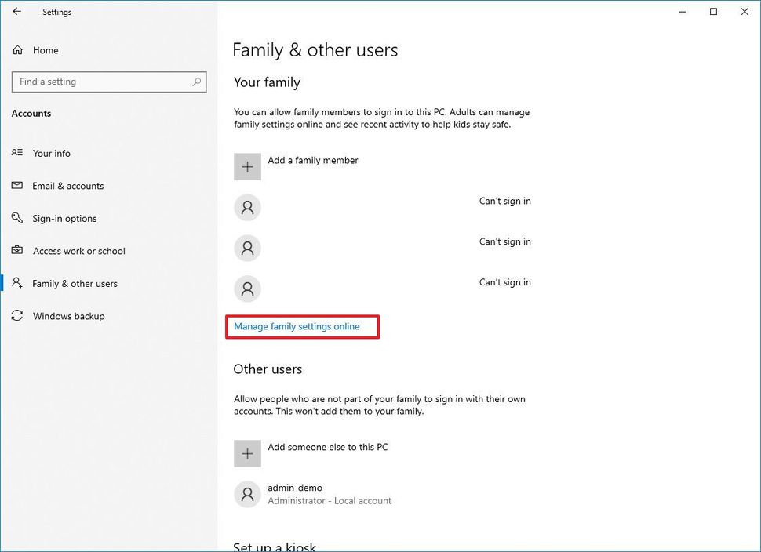Select Family & other users in sidebar
Screen dimensions: 761x552
(x=75, y=284)
